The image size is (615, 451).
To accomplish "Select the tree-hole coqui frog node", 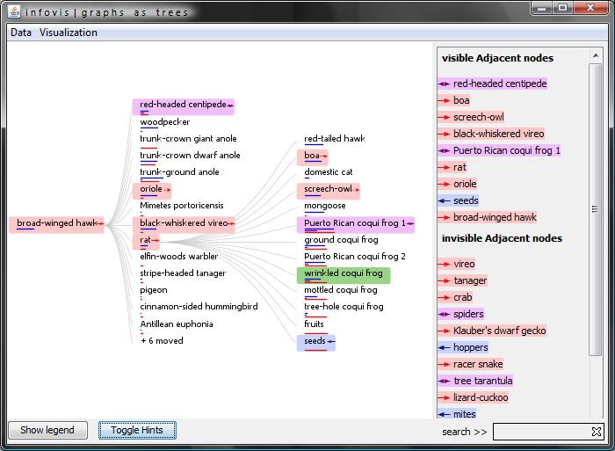I will click(x=344, y=308).
